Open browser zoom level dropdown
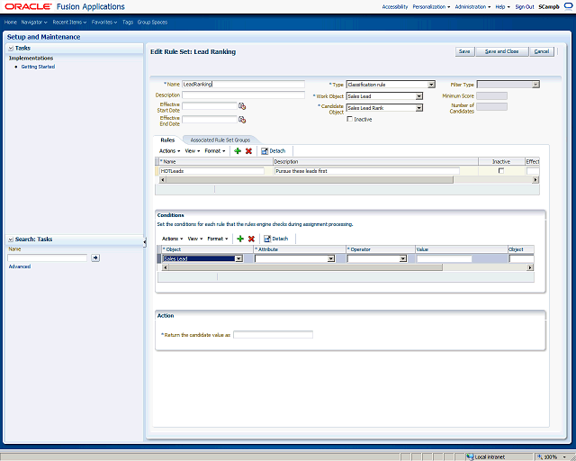 [564, 457]
